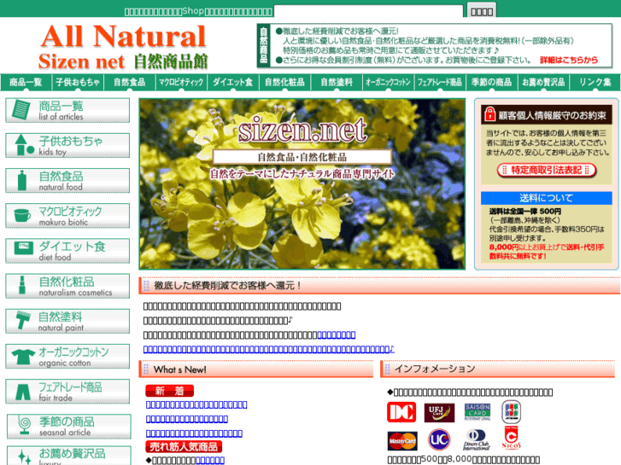
Task: Click the UC card logo
Action: click(x=439, y=439)
